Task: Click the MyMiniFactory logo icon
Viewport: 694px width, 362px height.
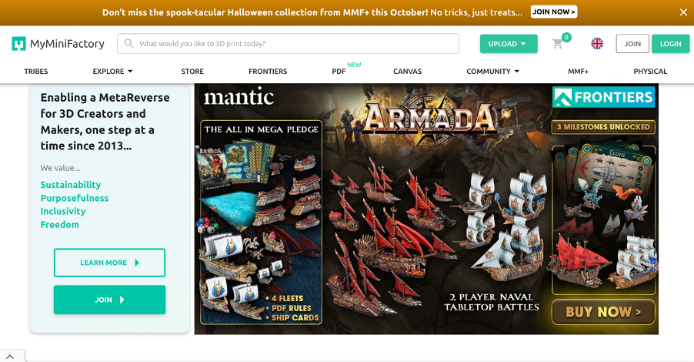Action: click(18, 43)
